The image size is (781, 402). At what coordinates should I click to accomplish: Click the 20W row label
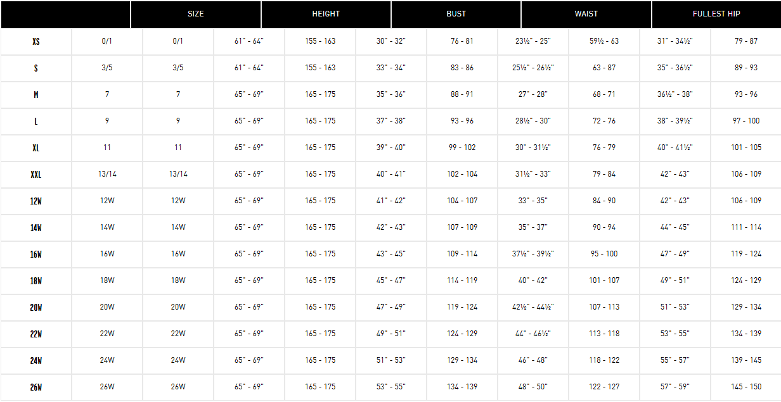click(x=36, y=307)
